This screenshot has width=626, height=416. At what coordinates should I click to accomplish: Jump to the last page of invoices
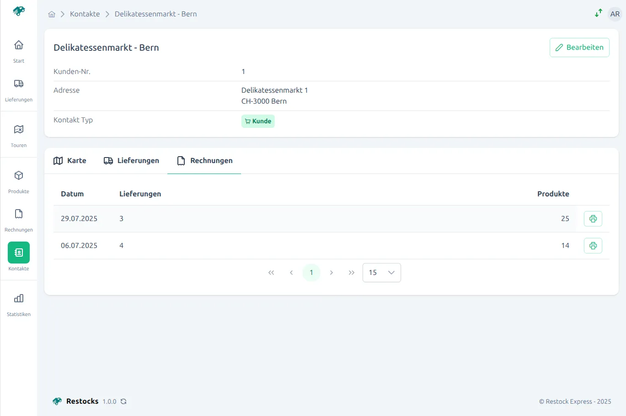tap(351, 272)
